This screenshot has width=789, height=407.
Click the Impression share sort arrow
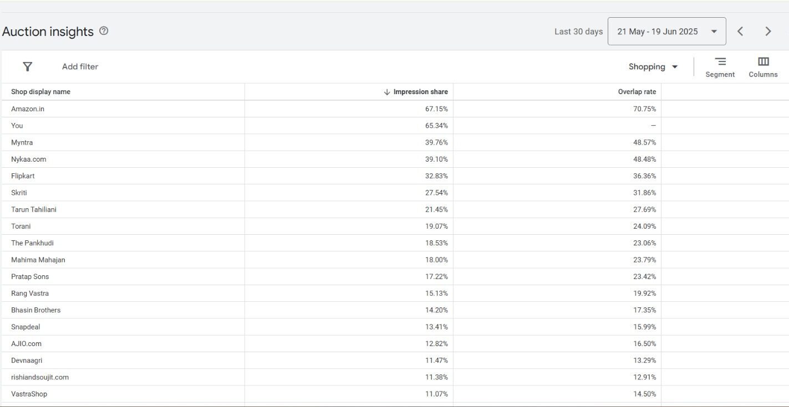point(387,92)
